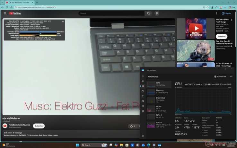Open the Better Streaming ad thumbnail
Image resolution: width=237 pixels, height=148 pixels.
tap(196, 29)
